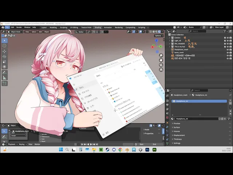
Task: Activate the Transform tool
Action: click(4, 67)
